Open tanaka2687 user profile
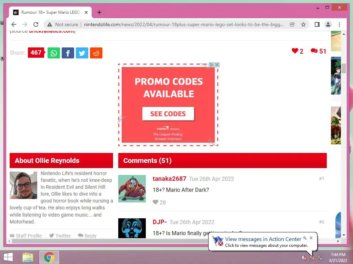353x264 pixels. click(169, 179)
